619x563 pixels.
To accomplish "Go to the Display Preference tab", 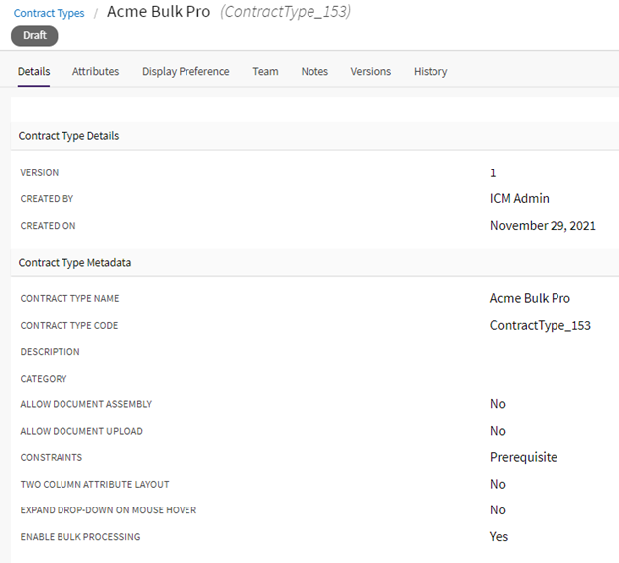I will (x=186, y=72).
